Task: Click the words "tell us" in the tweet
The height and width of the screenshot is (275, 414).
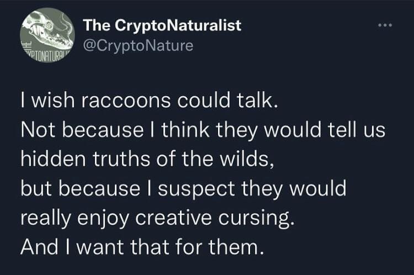Action: pos(364,131)
